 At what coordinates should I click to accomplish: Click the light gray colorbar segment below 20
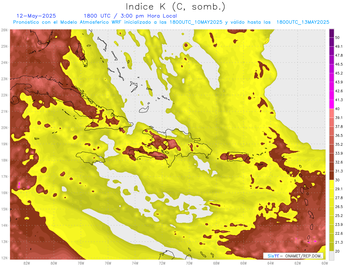(331, 255)
